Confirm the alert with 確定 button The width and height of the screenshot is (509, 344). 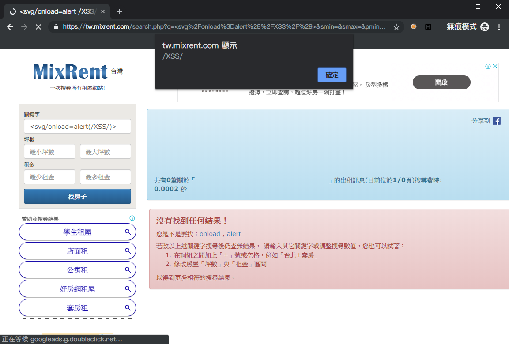click(x=332, y=75)
